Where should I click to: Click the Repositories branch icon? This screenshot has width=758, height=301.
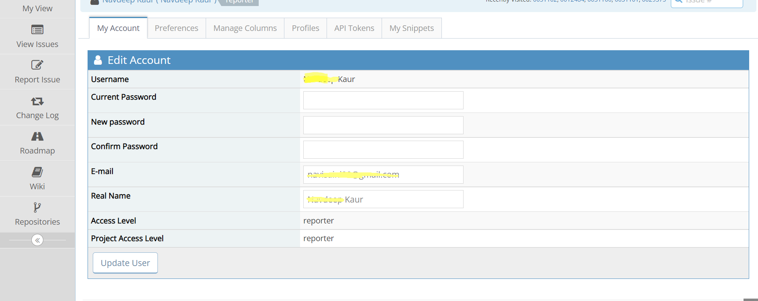[37, 207]
